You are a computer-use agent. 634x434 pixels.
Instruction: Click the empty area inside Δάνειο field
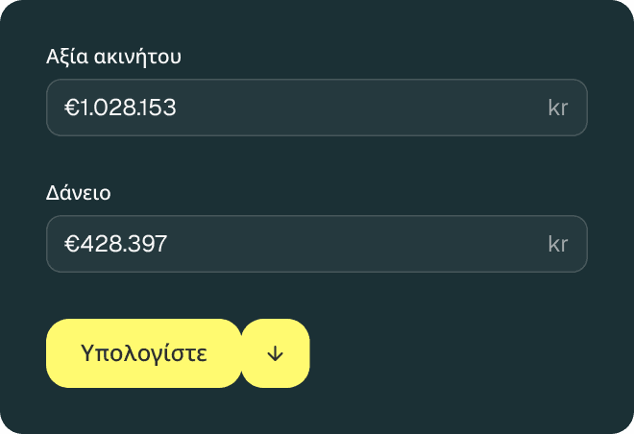[365, 244]
